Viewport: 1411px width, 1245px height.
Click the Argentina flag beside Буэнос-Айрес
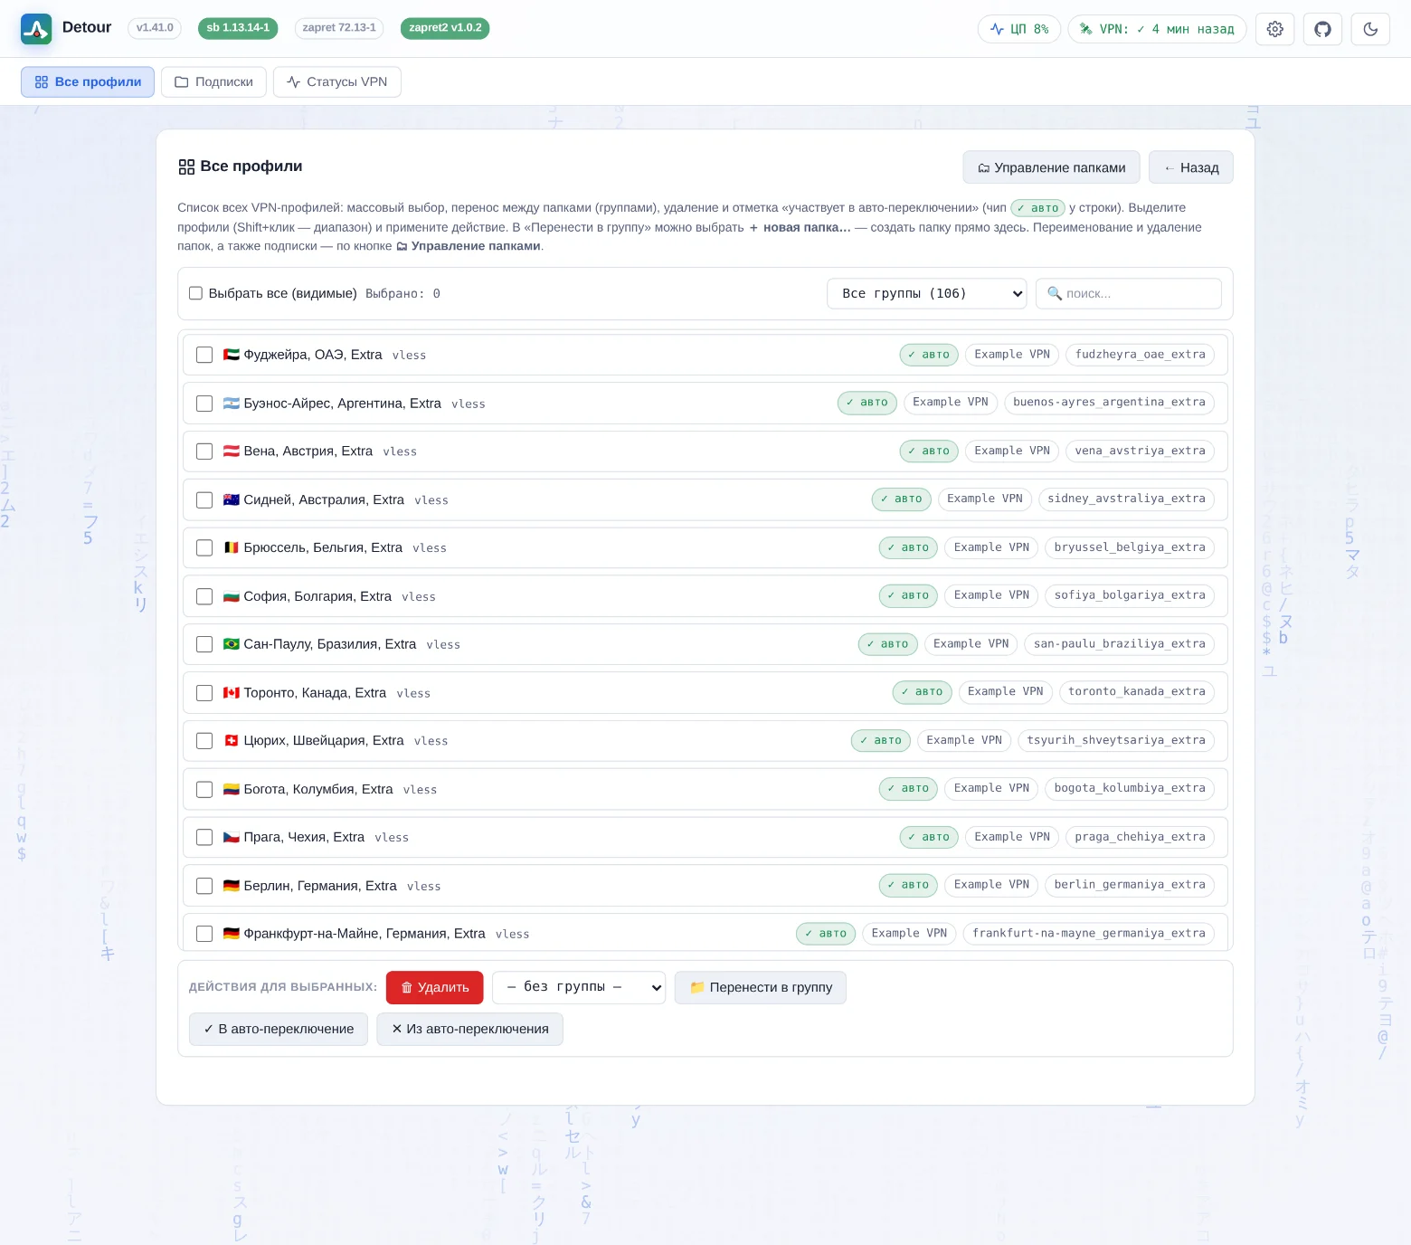232,404
